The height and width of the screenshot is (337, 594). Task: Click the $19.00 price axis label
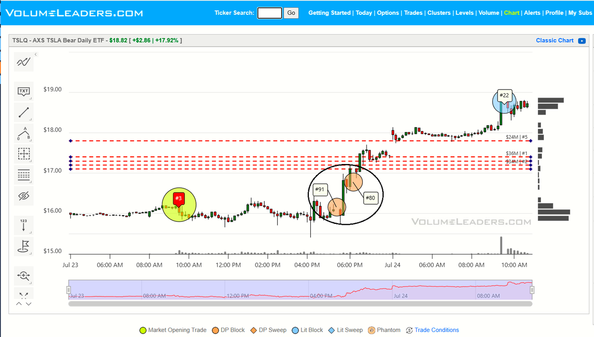(52, 89)
